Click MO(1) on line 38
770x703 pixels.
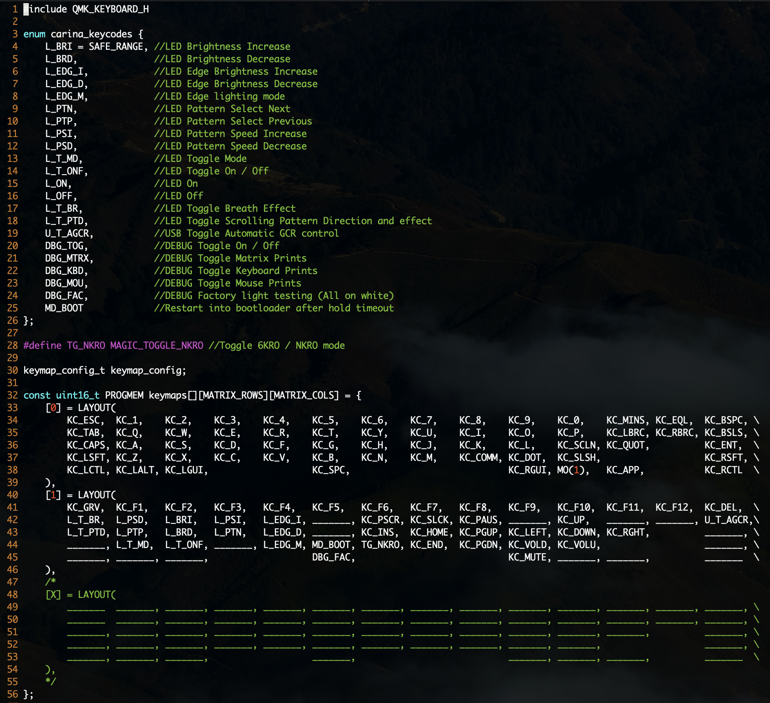[x=571, y=470]
